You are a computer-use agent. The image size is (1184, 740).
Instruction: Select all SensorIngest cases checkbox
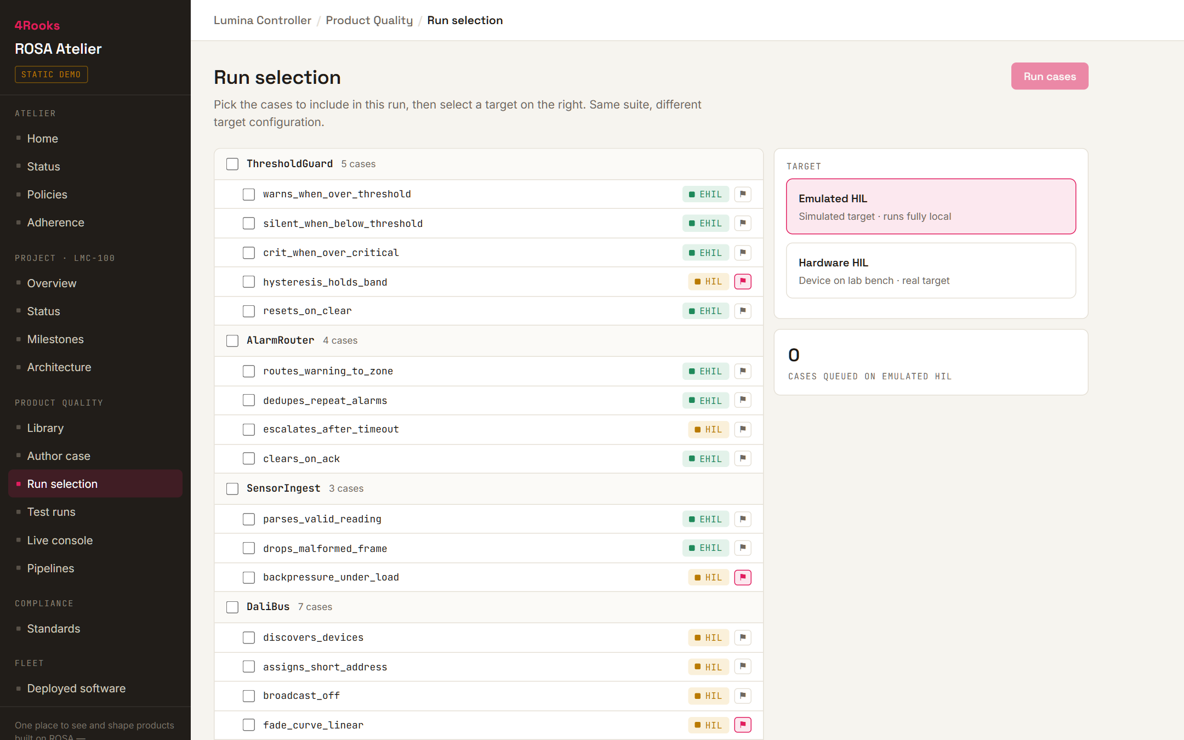coord(232,488)
